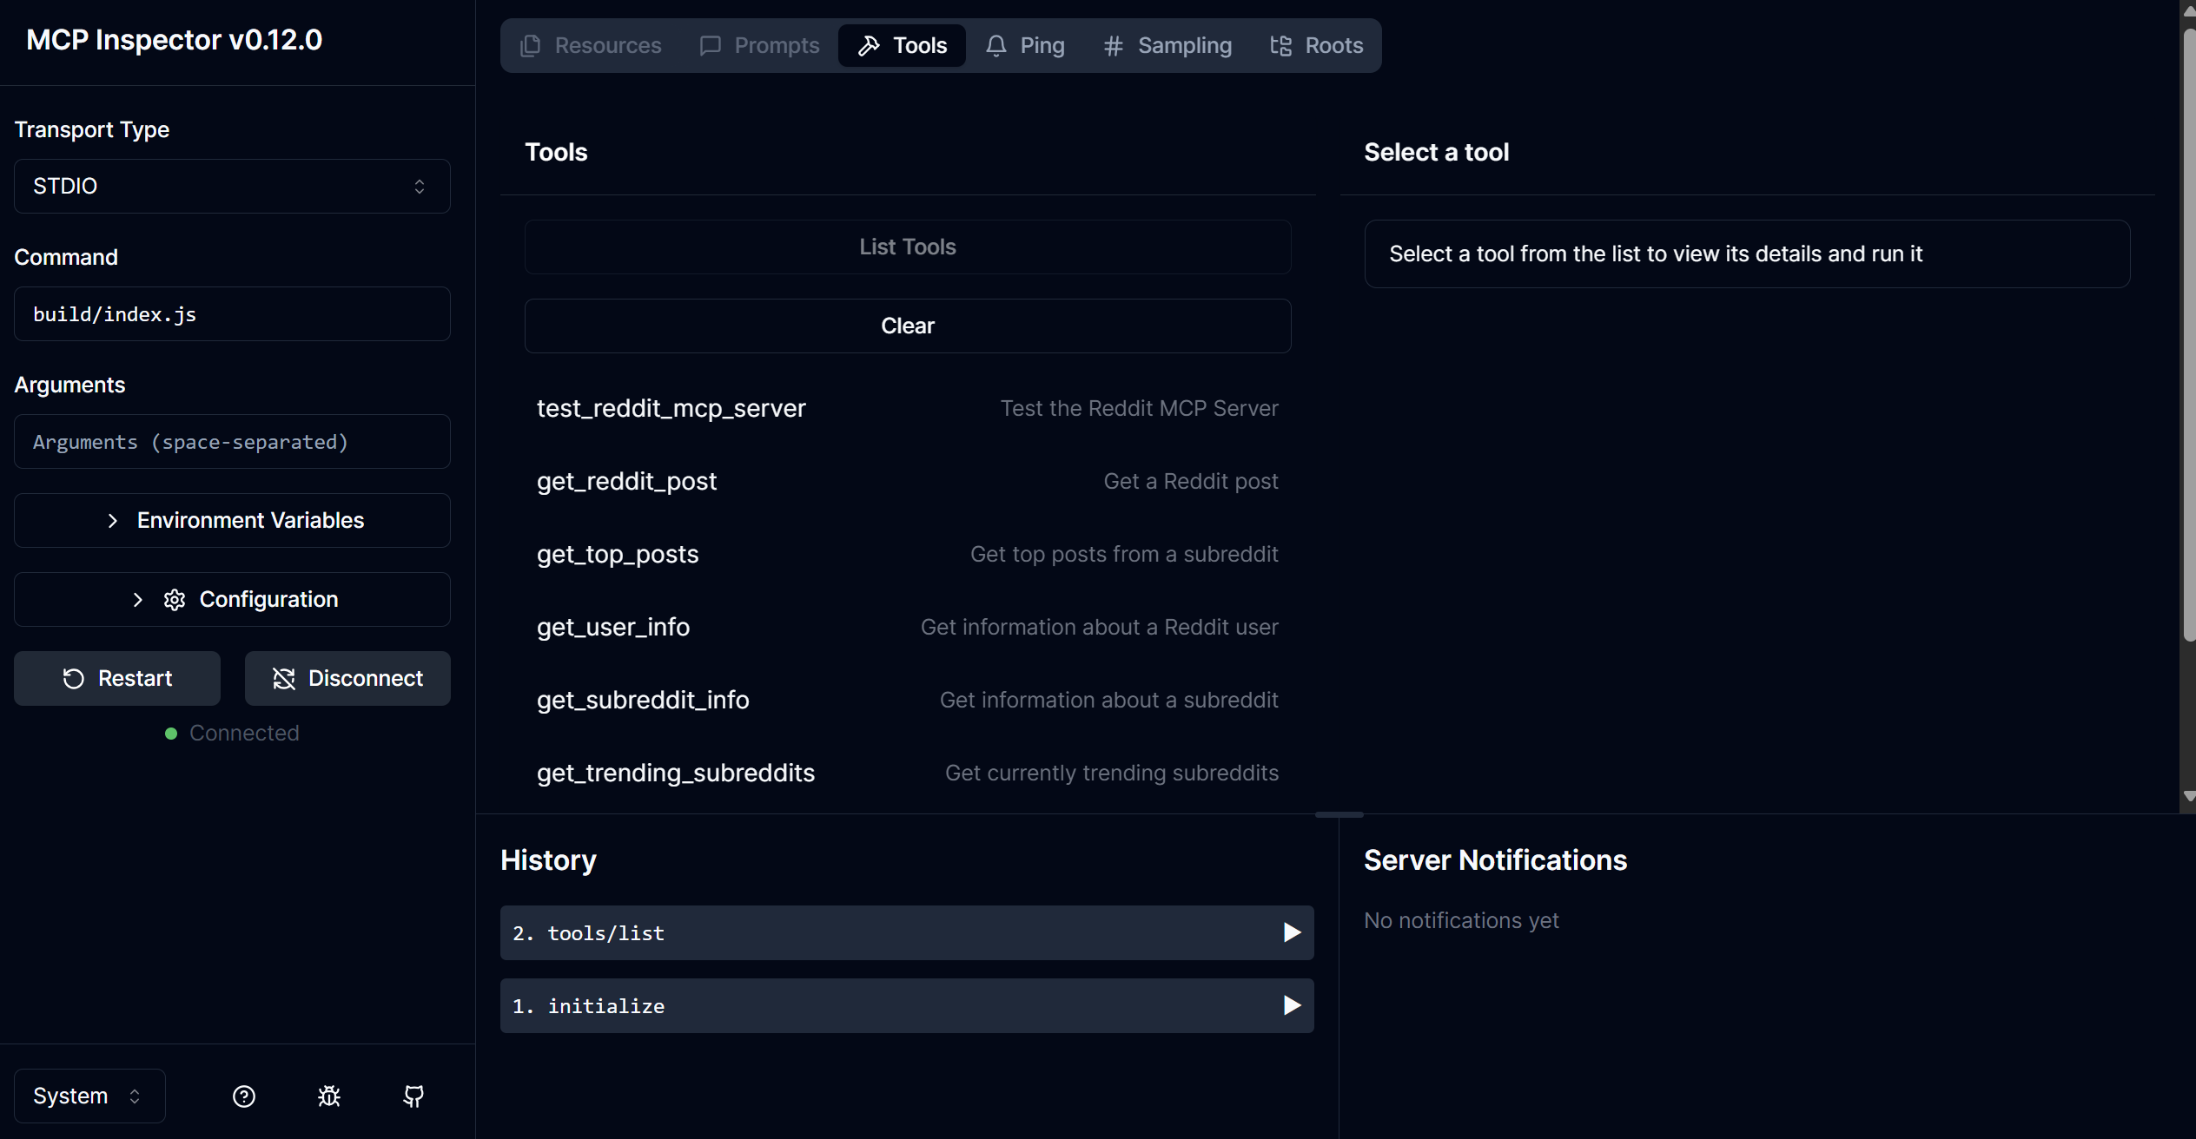Open the Sampling hash tab
The width and height of the screenshot is (2196, 1139).
tap(1167, 45)
